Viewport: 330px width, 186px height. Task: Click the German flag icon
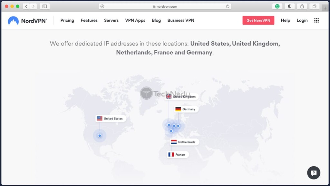click(178, 109)
